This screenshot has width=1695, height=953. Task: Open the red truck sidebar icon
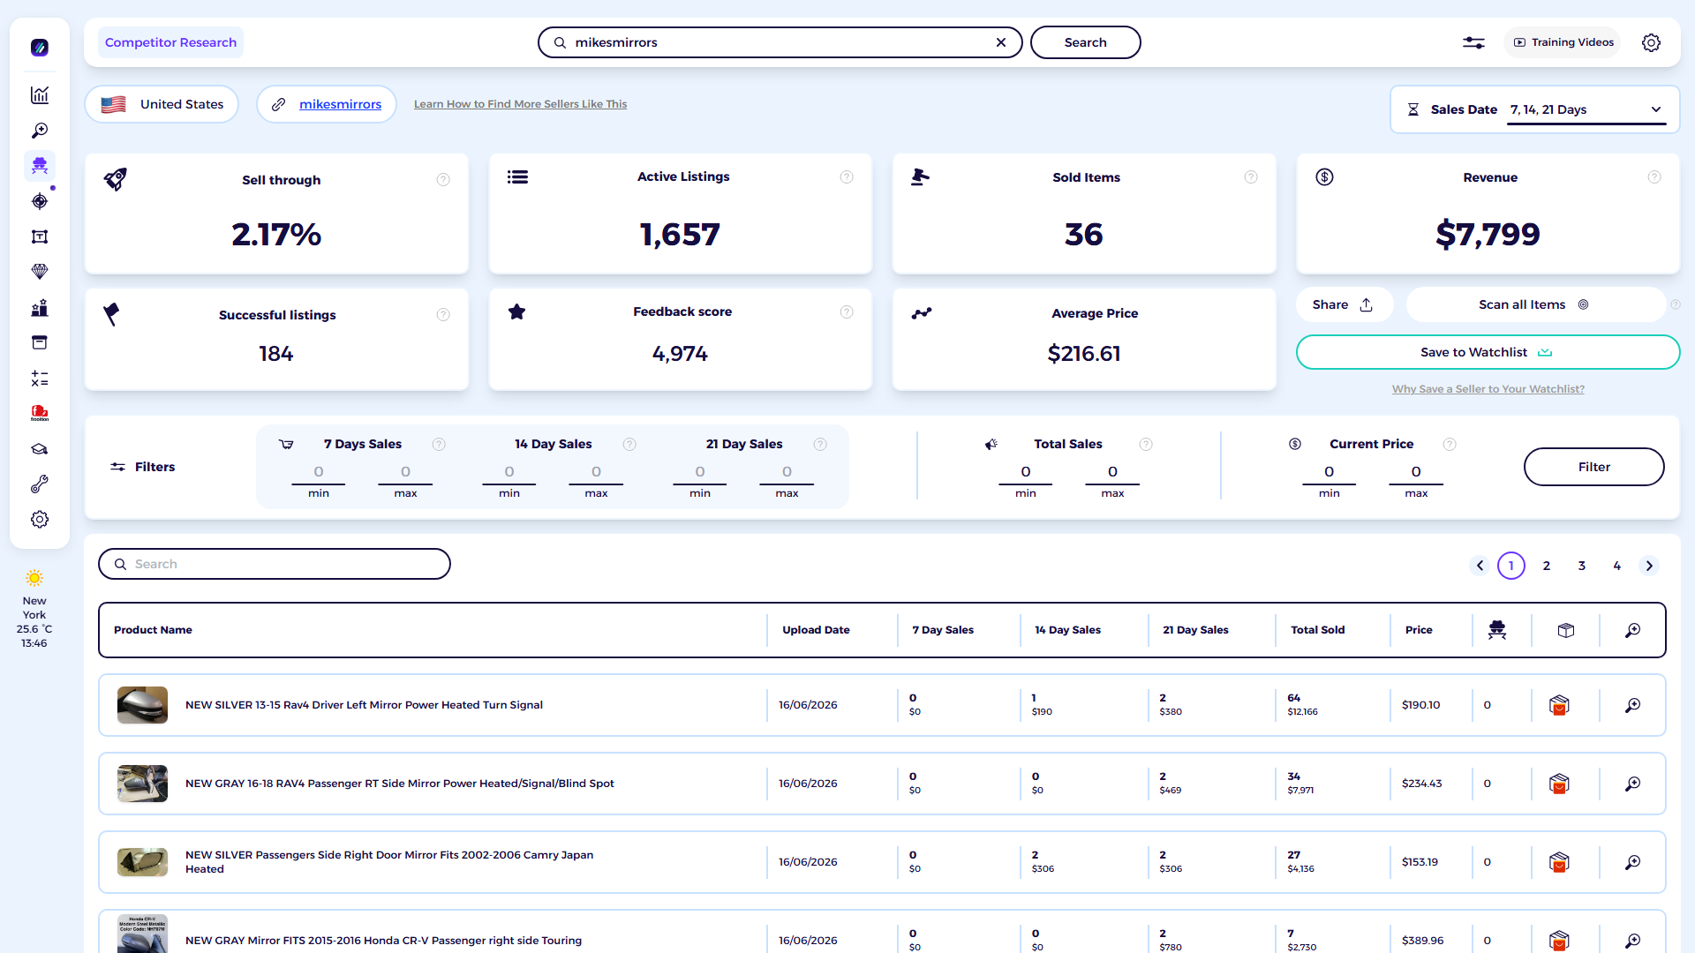tap(40, 413)
